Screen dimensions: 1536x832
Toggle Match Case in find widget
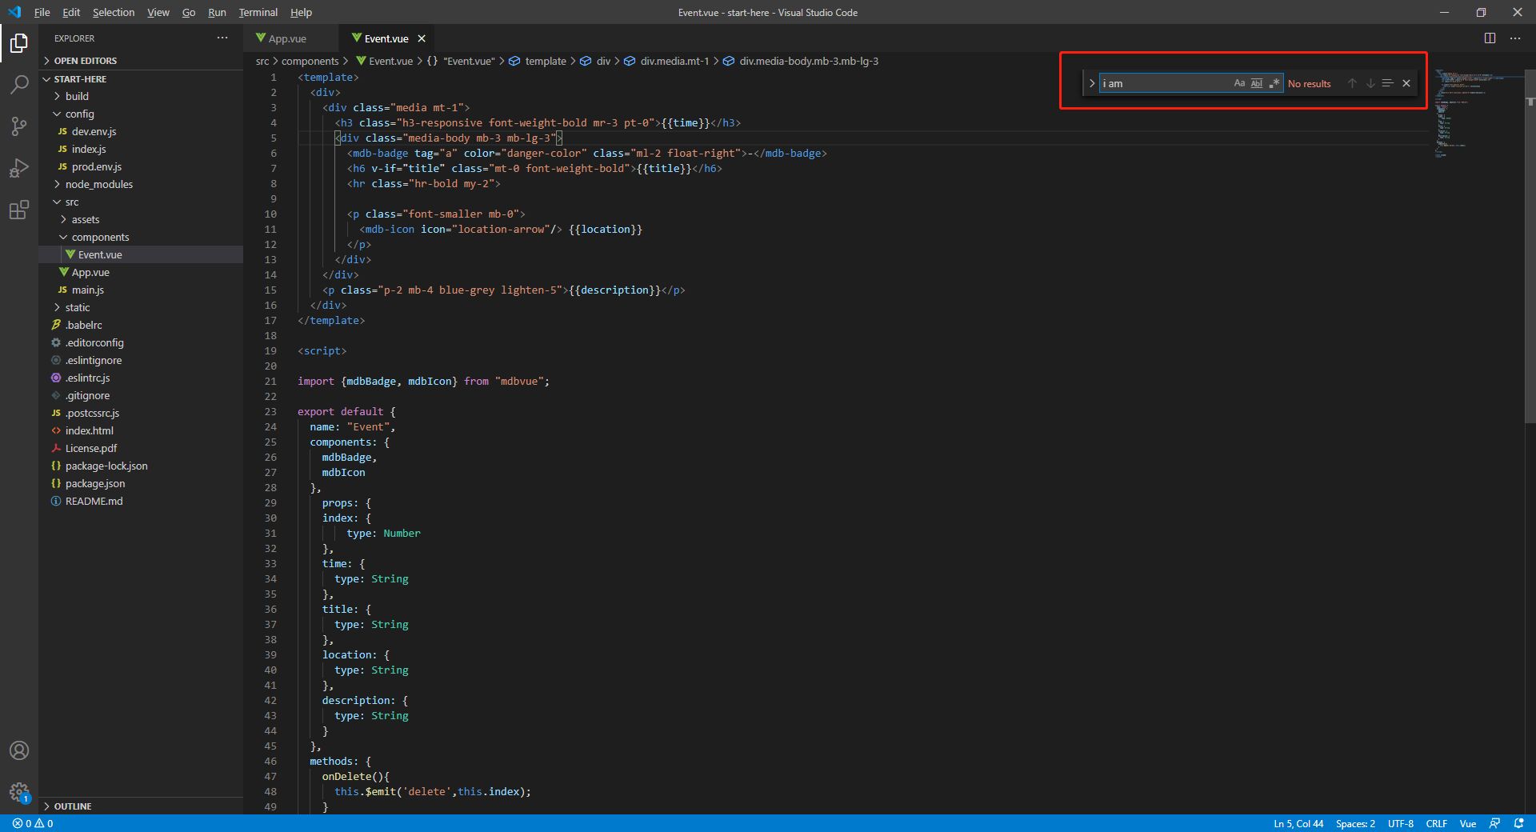(1239, 83)
